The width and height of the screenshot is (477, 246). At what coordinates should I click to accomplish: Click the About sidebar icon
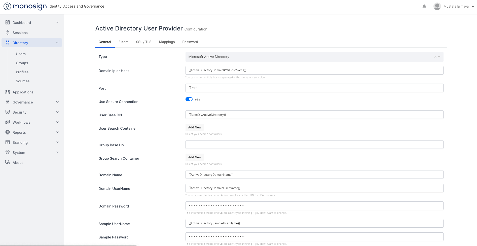pos(8,163)
